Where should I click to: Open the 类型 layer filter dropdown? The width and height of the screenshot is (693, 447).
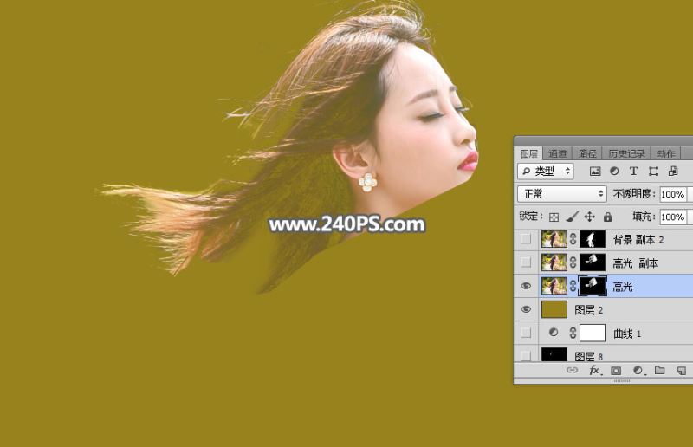(545, 172)
